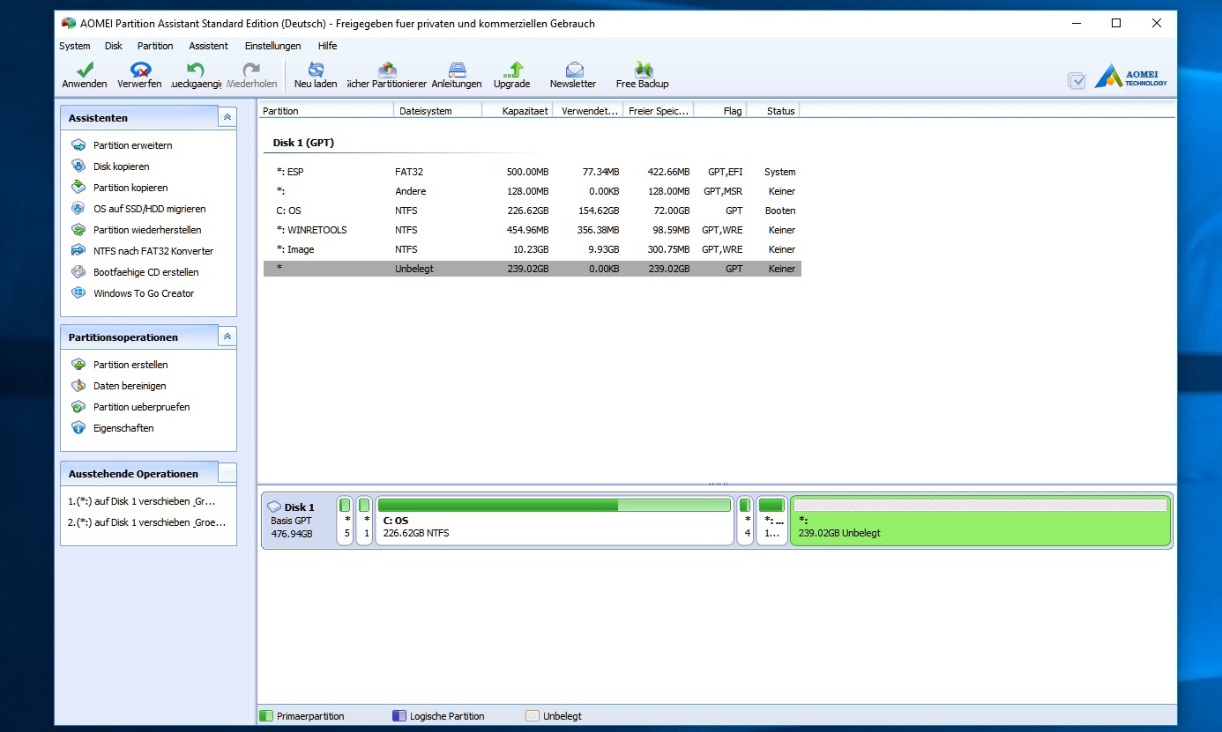Viewport: 1222px width, 732px height.
Task: Click the splitter handle above the disk map
Action: (718, 484)
